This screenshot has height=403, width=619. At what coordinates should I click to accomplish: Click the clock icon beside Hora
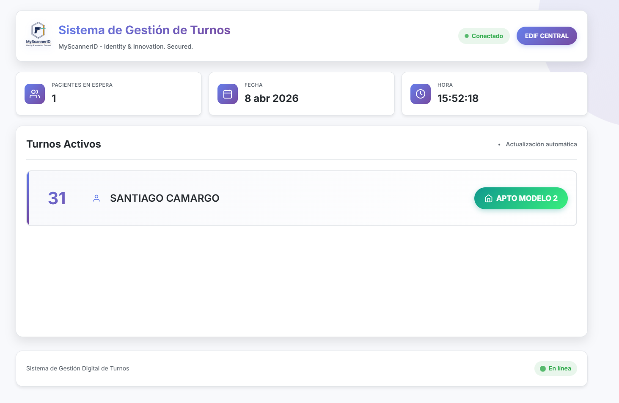(x=421, y=94)
